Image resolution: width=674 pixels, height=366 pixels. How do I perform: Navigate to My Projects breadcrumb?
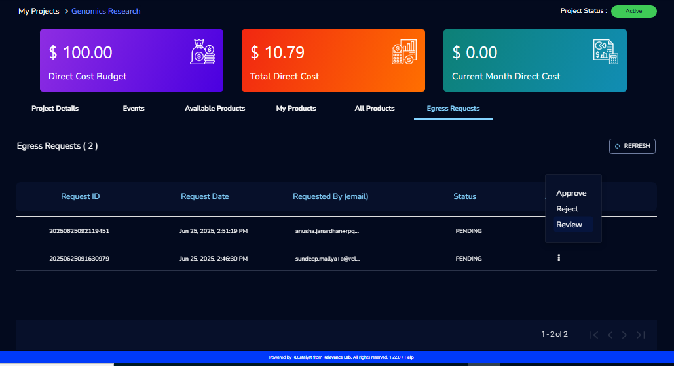[x=39, y=11]
